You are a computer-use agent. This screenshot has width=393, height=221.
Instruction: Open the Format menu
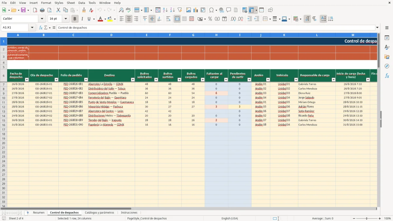[46, 3]
